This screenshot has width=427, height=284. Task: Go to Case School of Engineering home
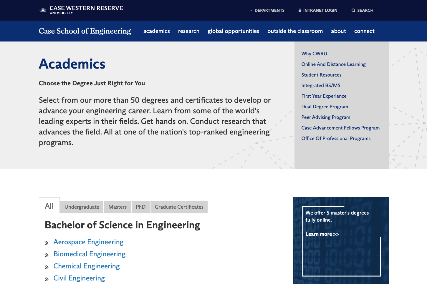point(85,31)
